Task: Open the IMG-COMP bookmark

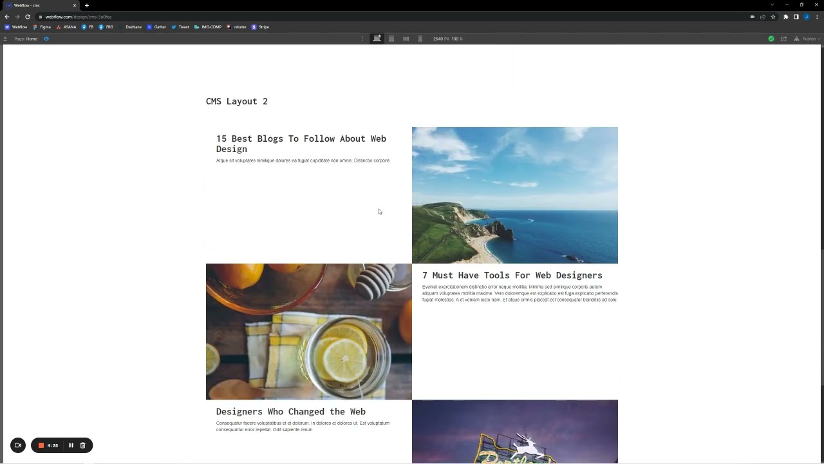Action: click(x=208, y=27)
